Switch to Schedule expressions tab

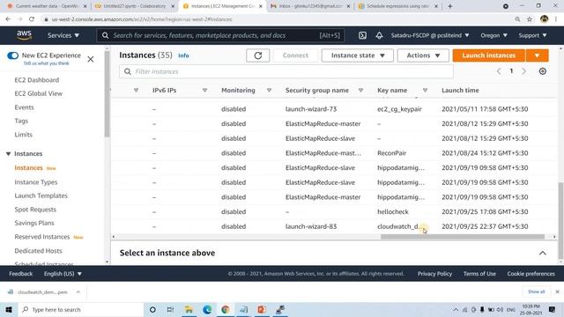point(397,6)
